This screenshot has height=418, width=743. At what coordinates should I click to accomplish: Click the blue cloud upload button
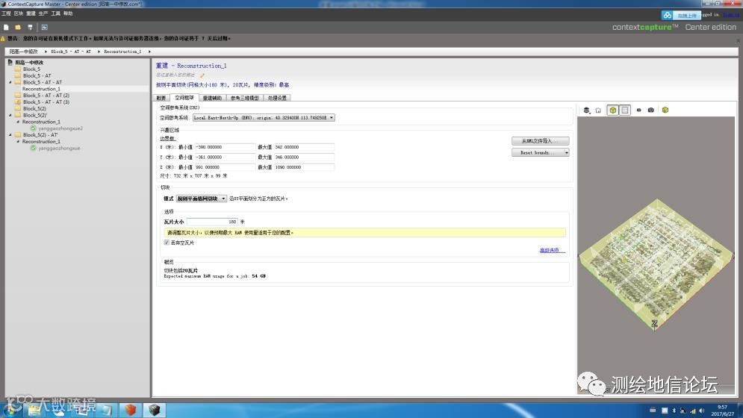pos(681,15)
